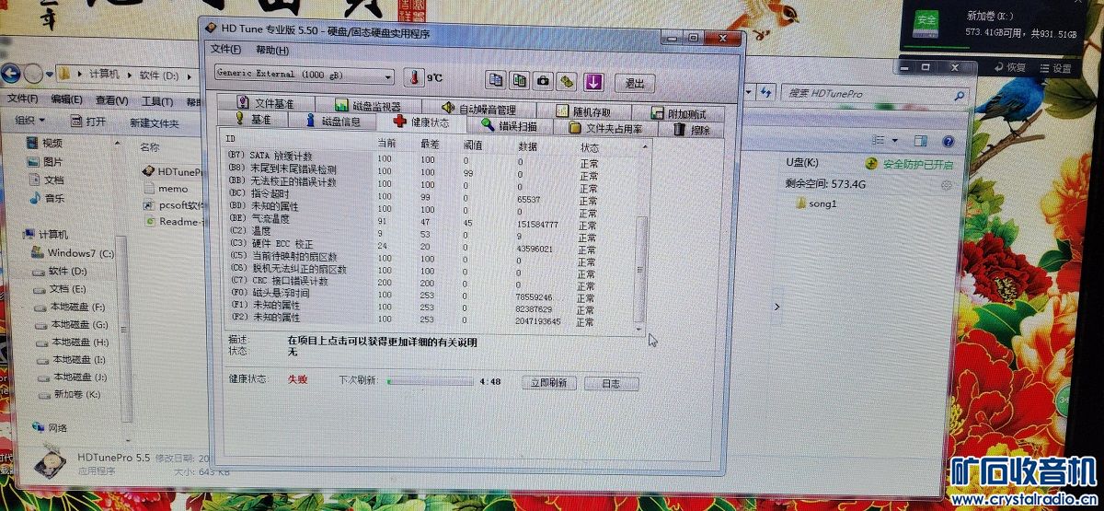Select the (B7) SATA 放缓计数 row
The image size is (1104, 511).
[x=412, y=157]
